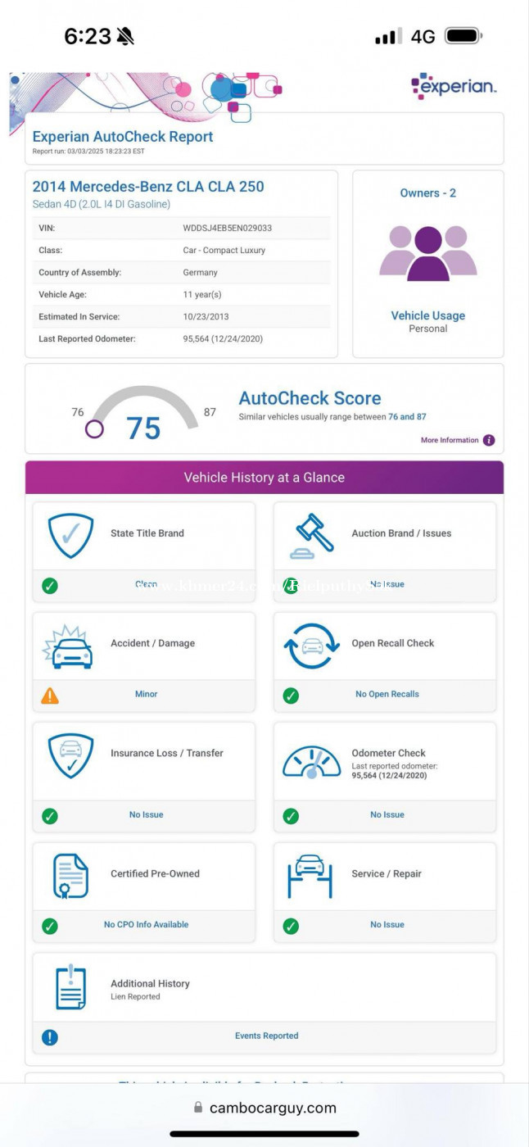This screenshot has height=1147, width=529.
Task: Click blue exclamation icon beside Events Reported
Action: pyautogui.click(x=50, y=1037)
